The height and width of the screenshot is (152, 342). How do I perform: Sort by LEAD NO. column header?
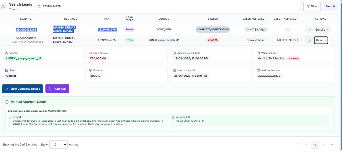26,19
